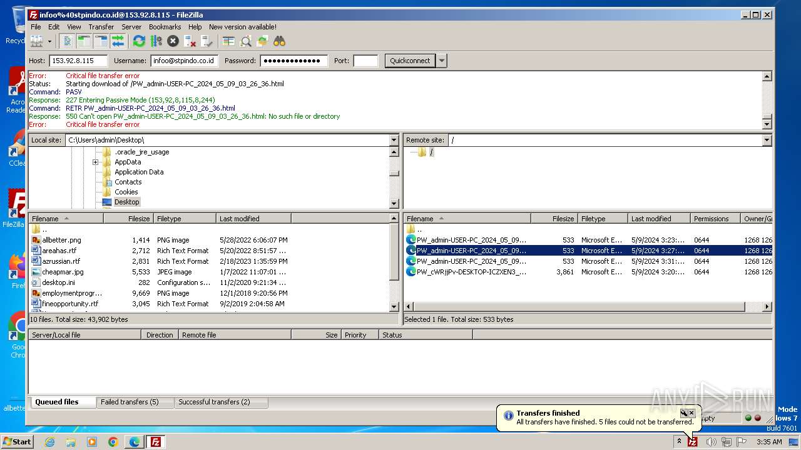
Task: Select cheapmar.jpg in local list
Action: click(63, 272)
